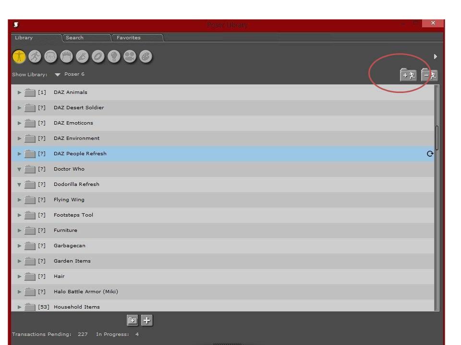The height and width of the screenshot is (345, 461).
Task: Click the plus add-to-library button at bottom
Action: pyautogui.click(x=147, y=321)
